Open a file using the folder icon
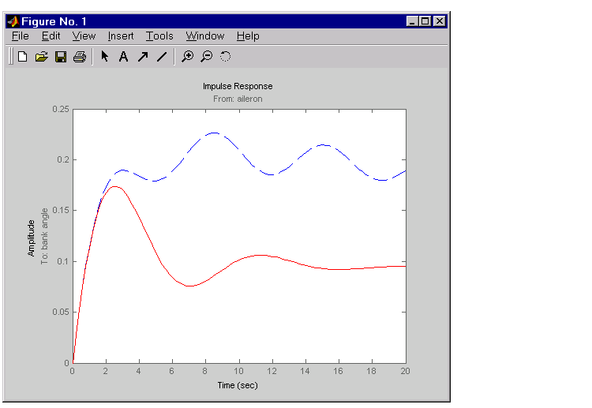This screenshot has width=592, height=408. click(42, 57)
